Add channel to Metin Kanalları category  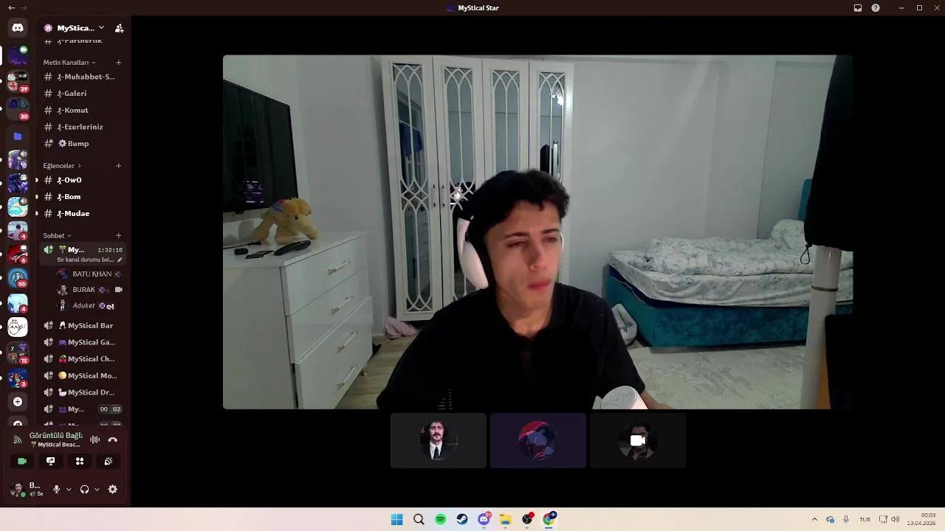[x=118, y=63]
